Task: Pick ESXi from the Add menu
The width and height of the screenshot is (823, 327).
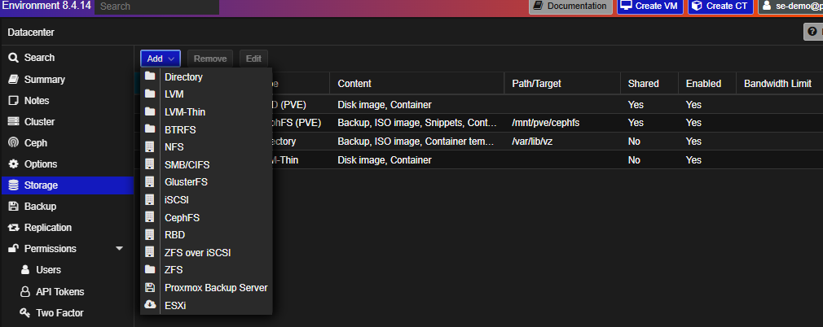Action: click(x=205, y=306)
